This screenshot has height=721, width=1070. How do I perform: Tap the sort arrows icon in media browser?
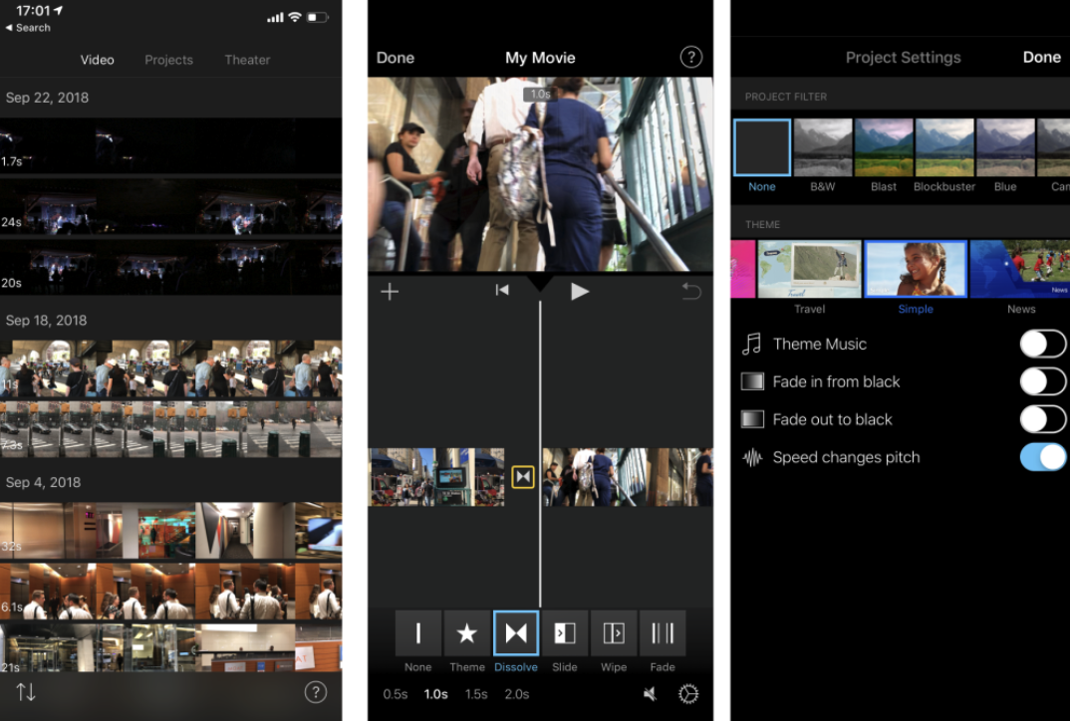click(x=26, y=692)
